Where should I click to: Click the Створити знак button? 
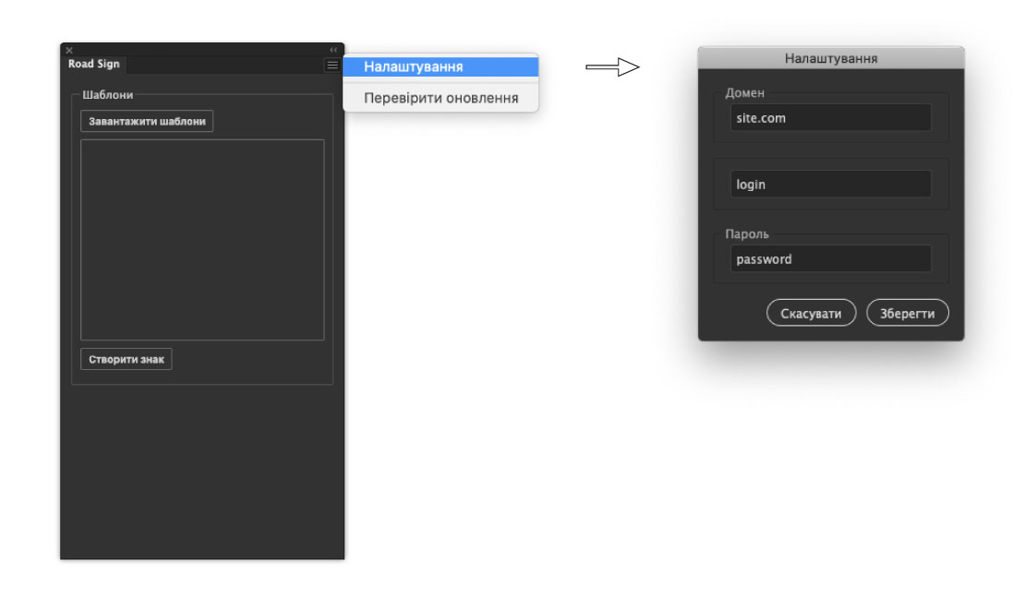[127, 359]
